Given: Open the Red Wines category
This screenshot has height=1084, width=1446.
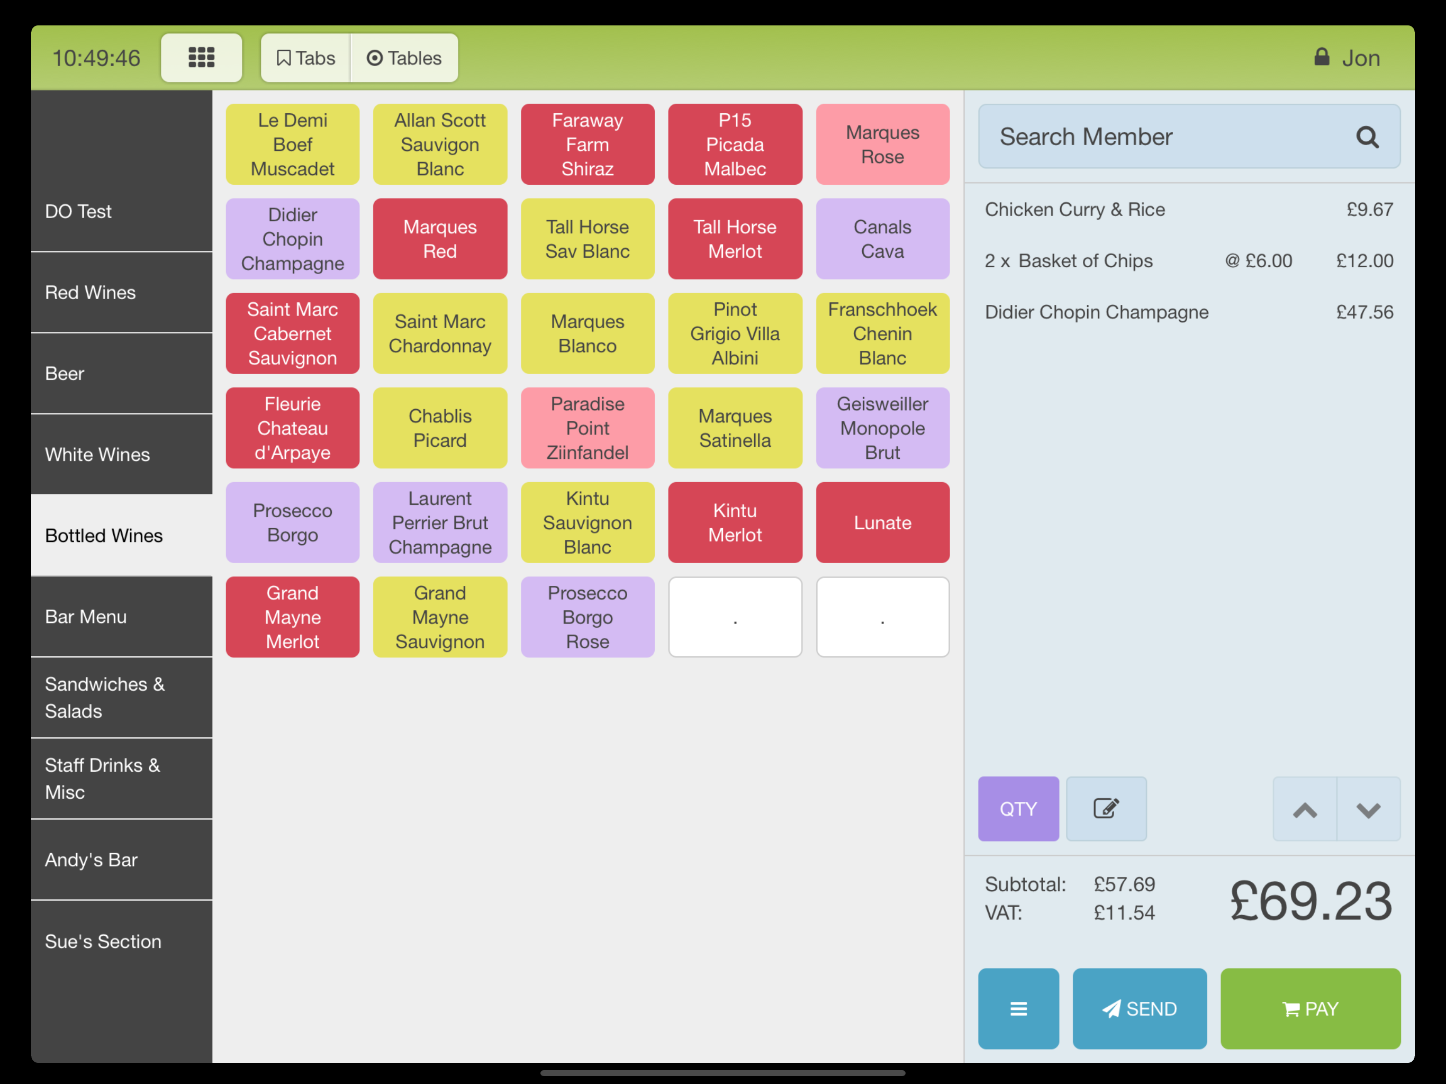Looking at the screenshot, I should tap(122, 292).
